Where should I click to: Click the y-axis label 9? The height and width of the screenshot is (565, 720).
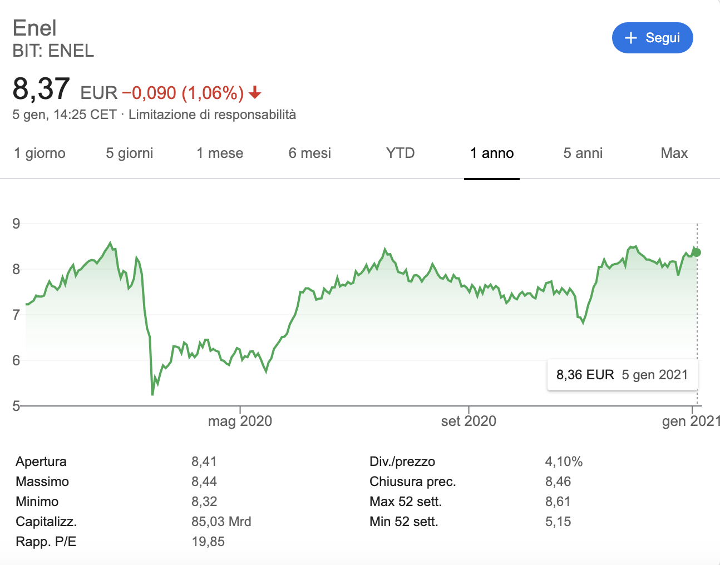click(x=16, y=224)
